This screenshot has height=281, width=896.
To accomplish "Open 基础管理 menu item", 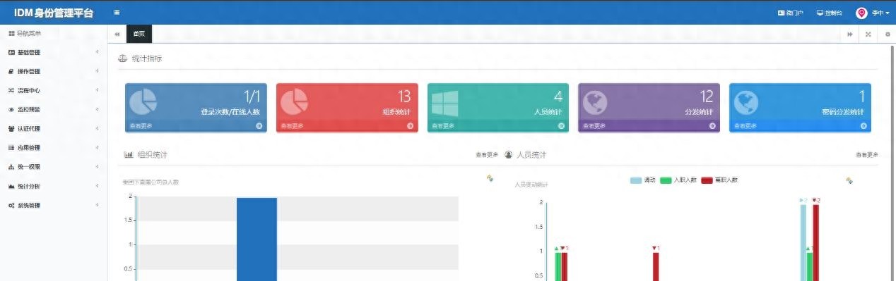I will click(x=54, y=52).
